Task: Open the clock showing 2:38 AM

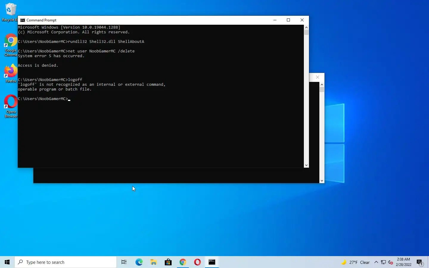Action: pyautogui.click(x=404, y=262)
